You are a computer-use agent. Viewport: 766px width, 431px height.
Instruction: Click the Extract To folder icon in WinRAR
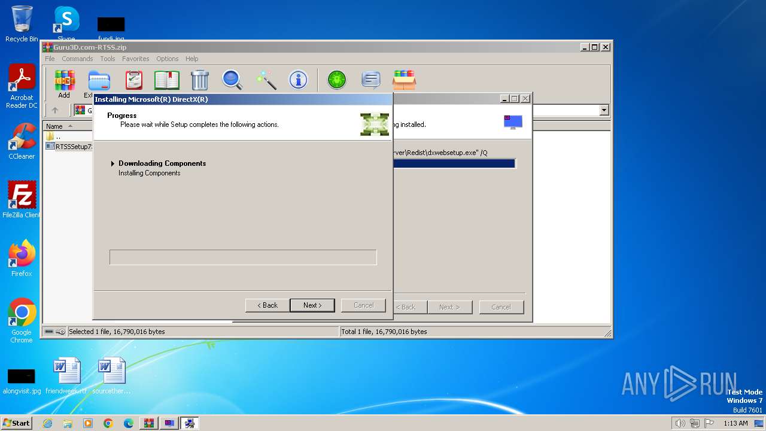(x=99, y=80)
